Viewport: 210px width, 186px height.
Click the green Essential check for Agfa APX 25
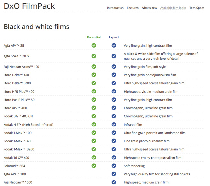94,45
